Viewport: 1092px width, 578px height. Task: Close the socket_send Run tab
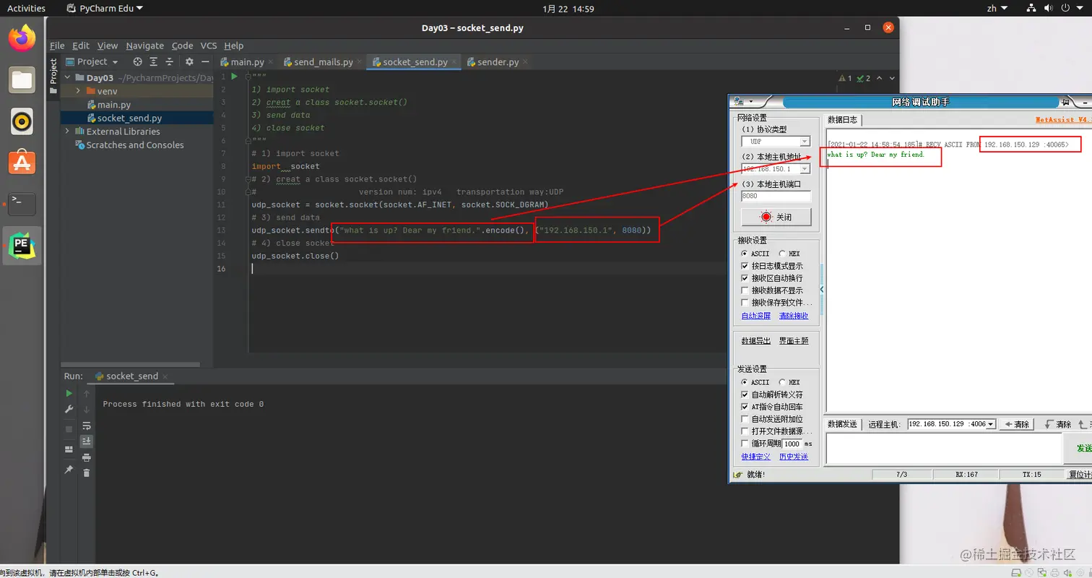[x=166, y=376]
